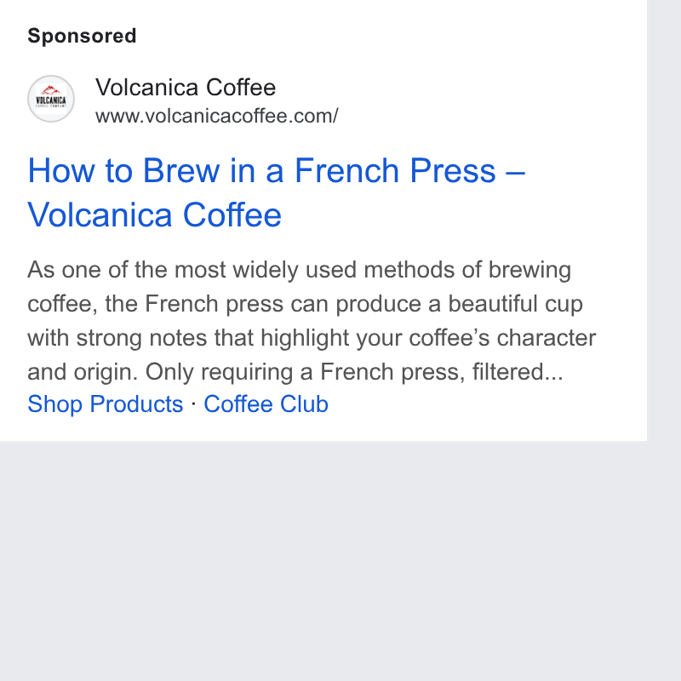Click the word 'How' starting the headline
This screenshot has width=681, height=681.
tap(61, 171)
